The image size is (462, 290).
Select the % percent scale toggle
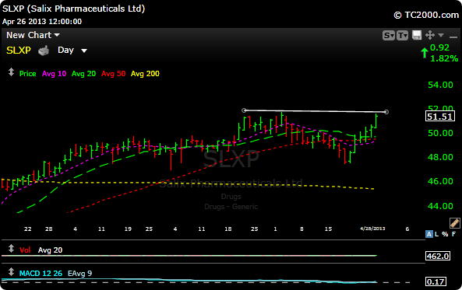coord(445,234)
